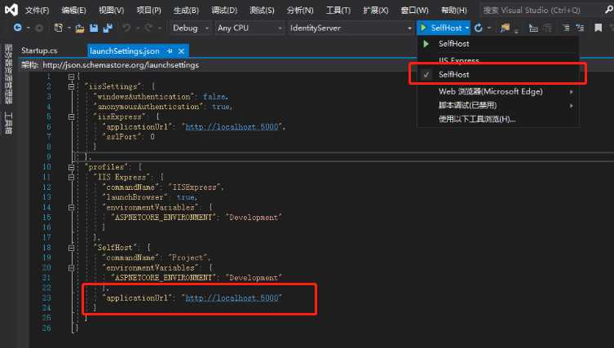Open the SelfHost launch profile dropdown arrow
The image size is (614, 348).
coord(467,29)
